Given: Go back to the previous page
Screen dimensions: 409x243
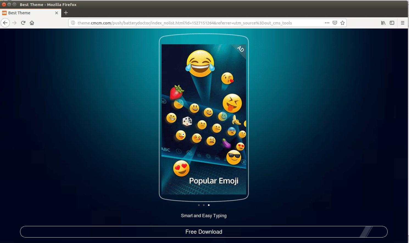Looking at the screenshot, I should click(x=5, y=23).
